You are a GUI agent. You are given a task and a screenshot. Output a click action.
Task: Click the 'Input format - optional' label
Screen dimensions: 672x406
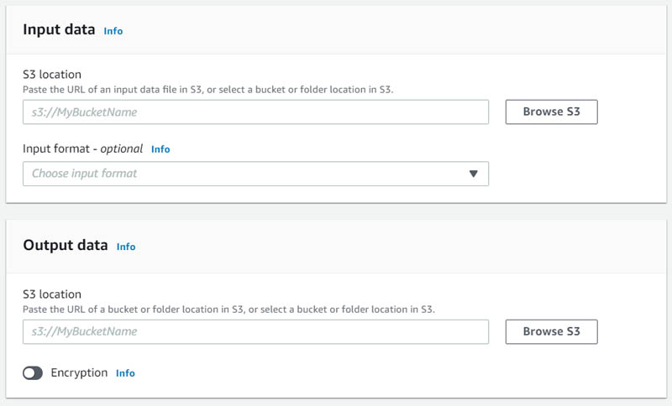(82, 148)
